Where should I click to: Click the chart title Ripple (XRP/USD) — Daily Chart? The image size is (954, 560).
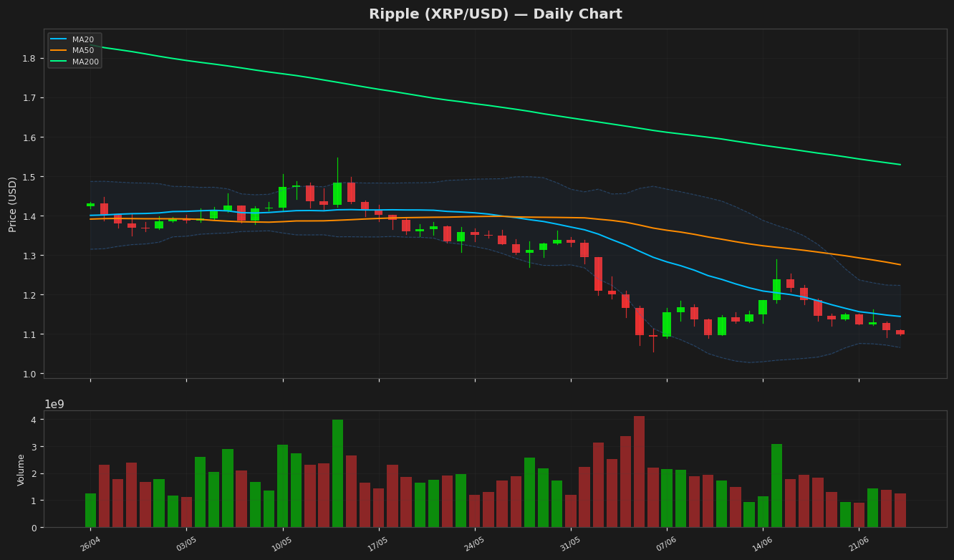point(495,14)
